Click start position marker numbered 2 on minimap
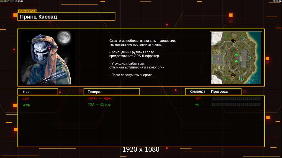Image resolution: width=282 pixels, height=158 pixels. (x=233, y=75)
